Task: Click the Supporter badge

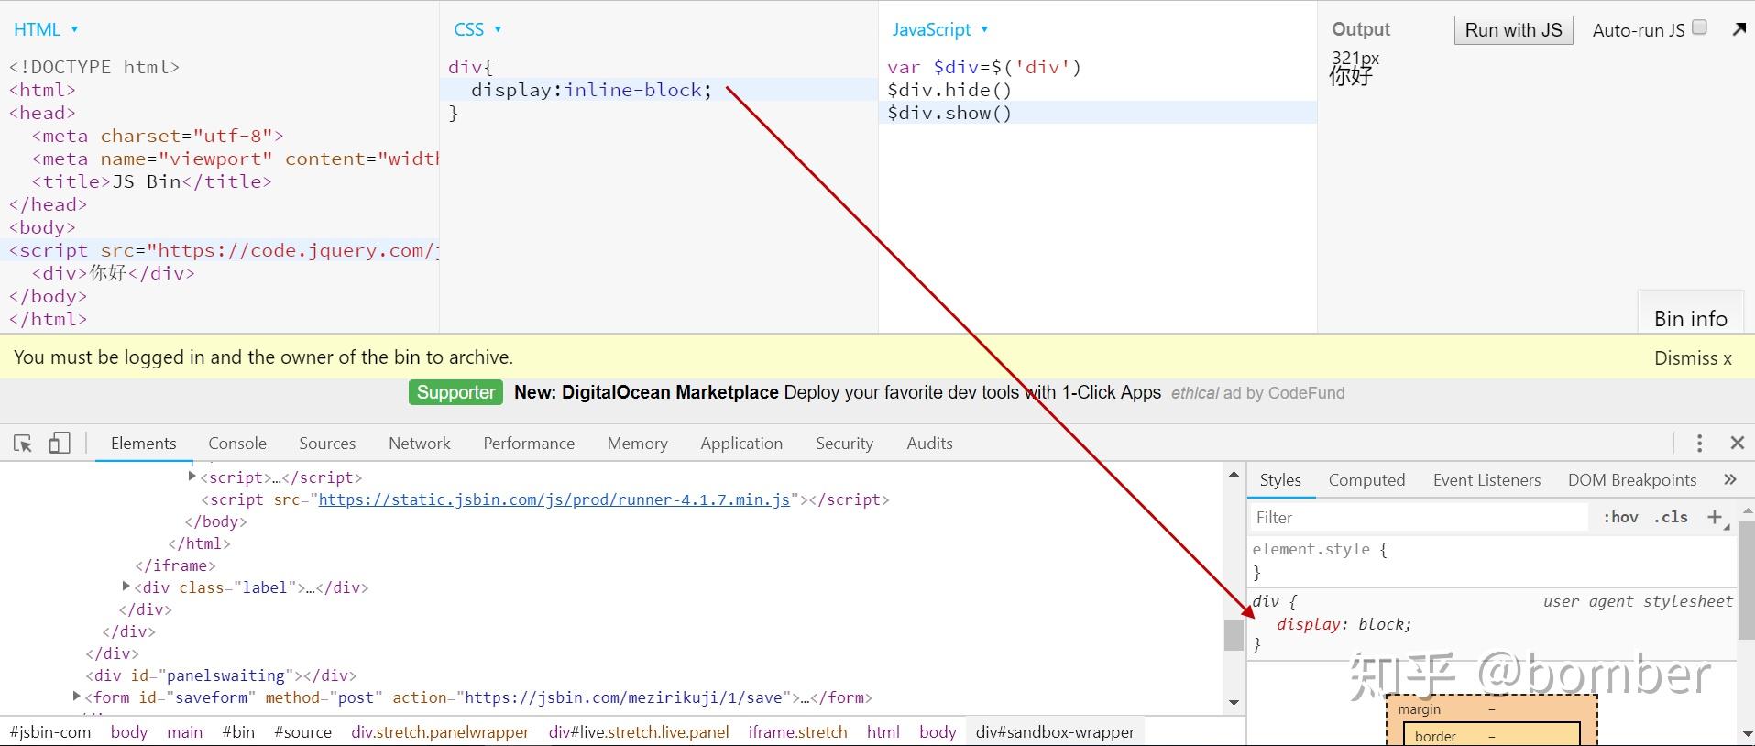Action: pos(455,392)
